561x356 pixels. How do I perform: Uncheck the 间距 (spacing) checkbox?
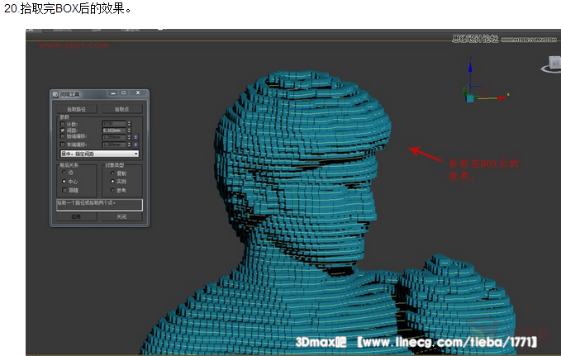coord(63,130)
